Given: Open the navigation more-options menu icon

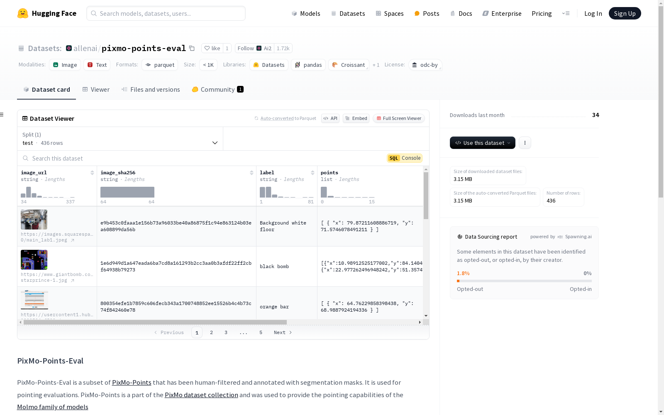Looking at the screenshot, I should [x=566, y=13].
